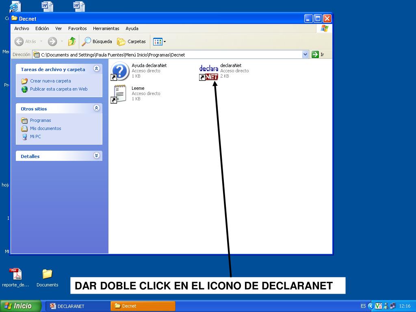Open the back history dropdown arrow

[x=41, y=41]
